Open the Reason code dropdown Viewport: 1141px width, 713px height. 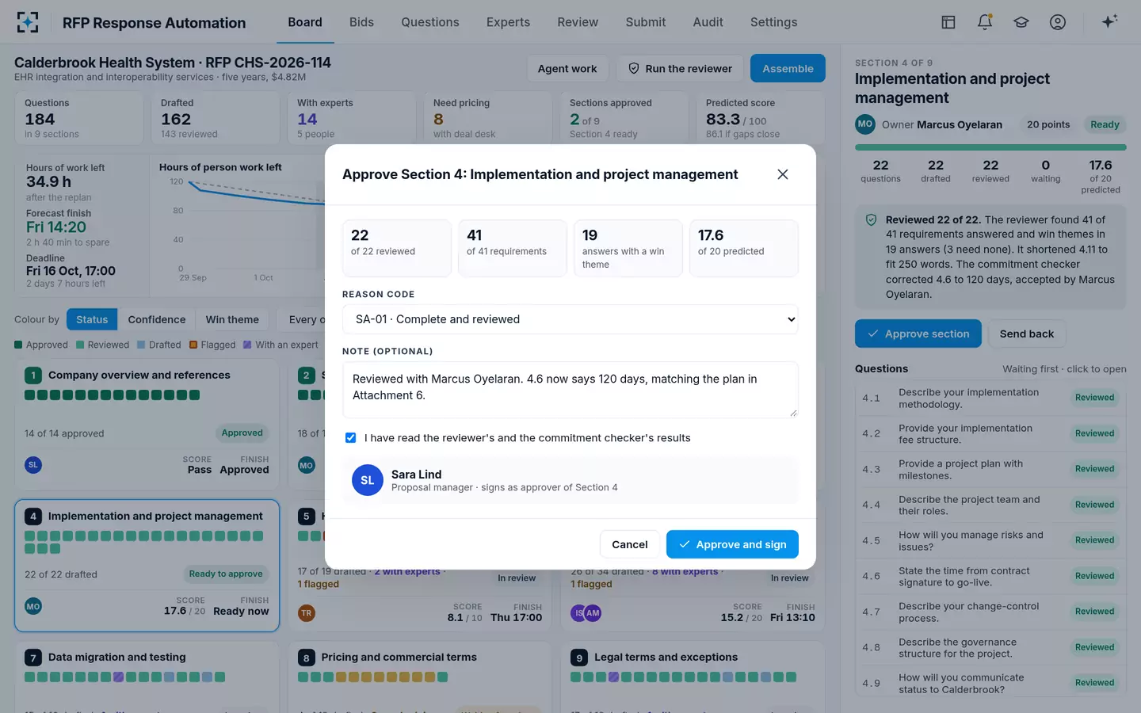[570, 319]
